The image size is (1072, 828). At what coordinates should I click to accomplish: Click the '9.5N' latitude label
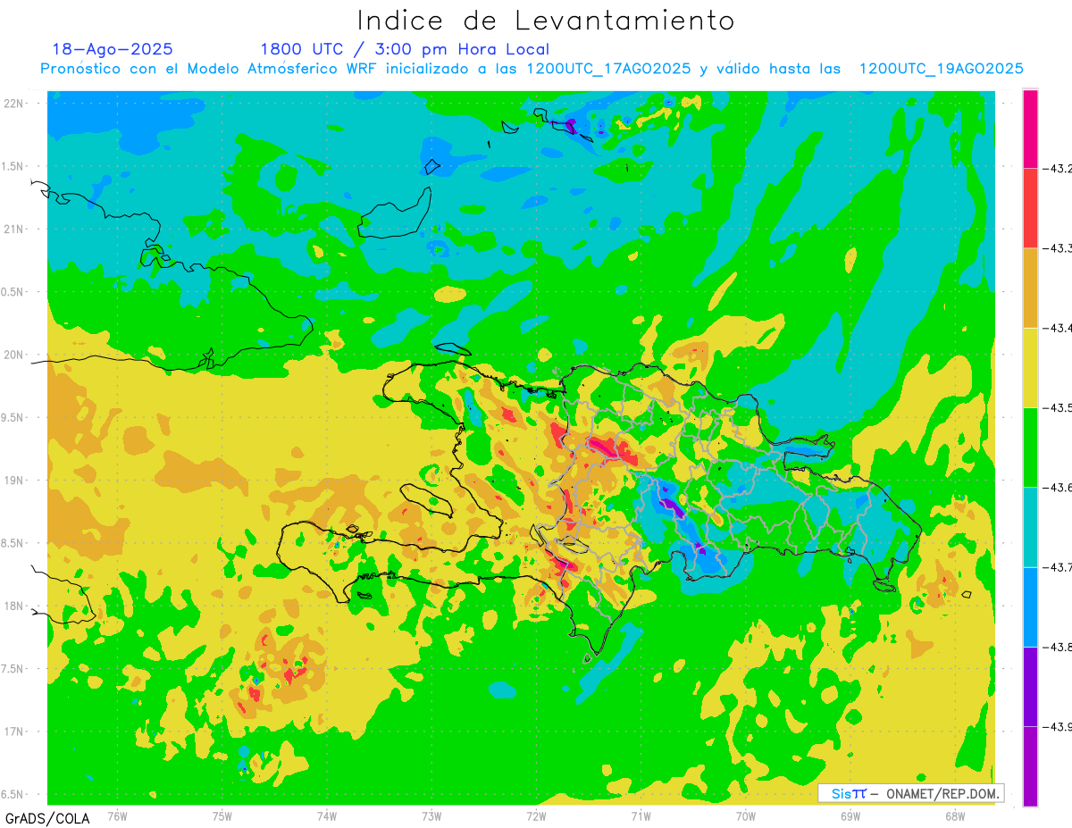tap(13, 417)
